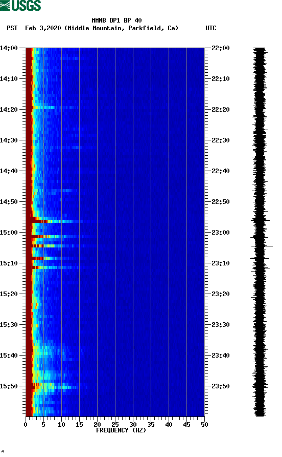Click the PST timezone label
This screenshot has height=457, width=282.
click(x=12, y=28)
